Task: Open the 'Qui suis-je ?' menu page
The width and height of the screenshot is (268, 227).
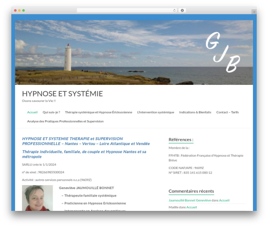Action: [x=51, y=112]
